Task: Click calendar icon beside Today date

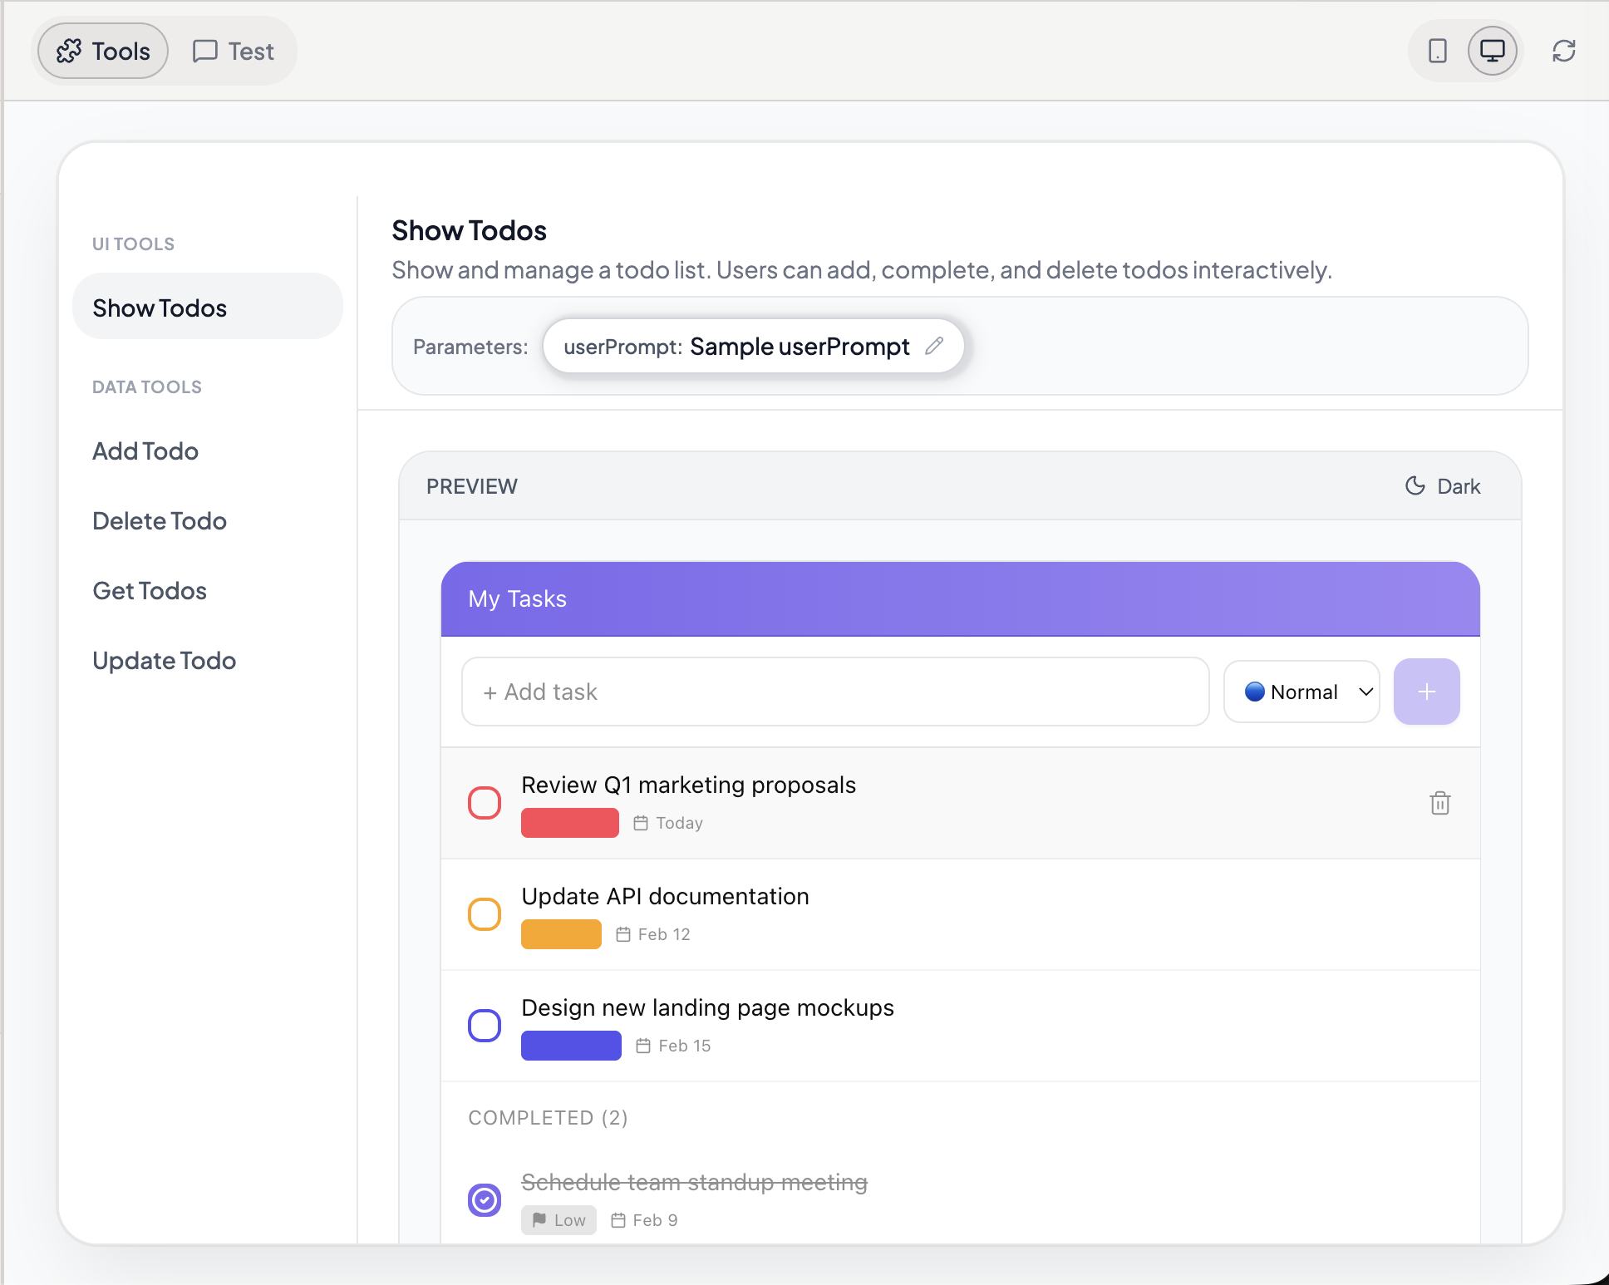Action: 641,823
